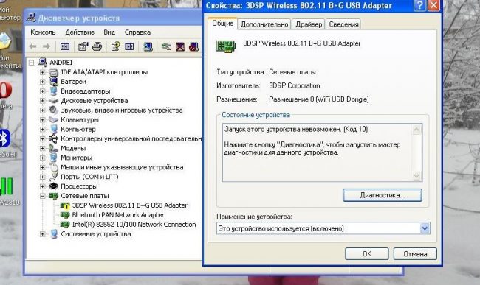The height and width of the screenshot is (285, 480).
Task: Click the warning icon of 3DSP Wireless adapter
Action: tap(65, 205)
